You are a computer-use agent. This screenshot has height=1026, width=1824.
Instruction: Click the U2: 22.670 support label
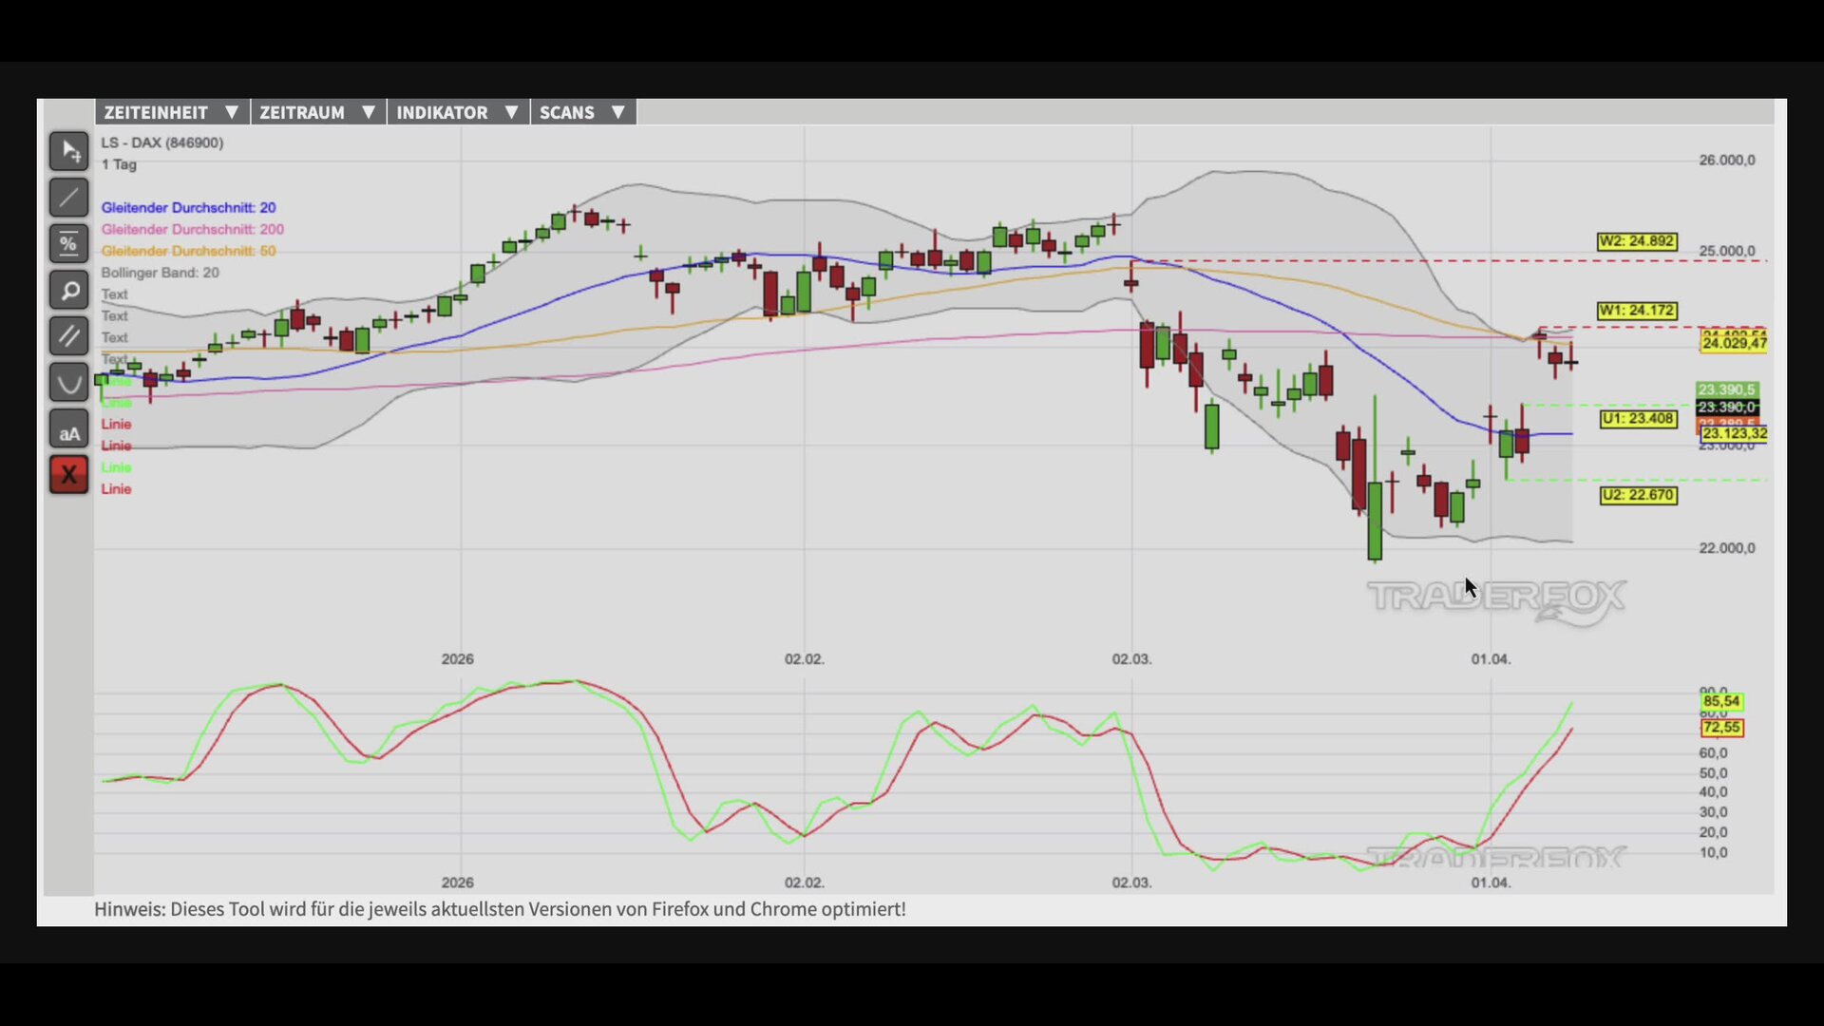[x=1638, y=495]
